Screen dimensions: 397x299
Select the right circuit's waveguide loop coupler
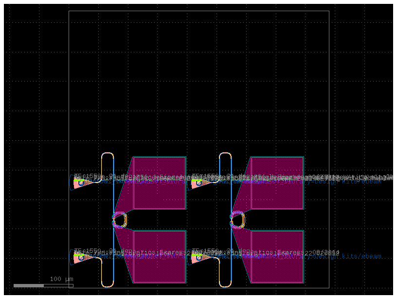click(237, 219)
